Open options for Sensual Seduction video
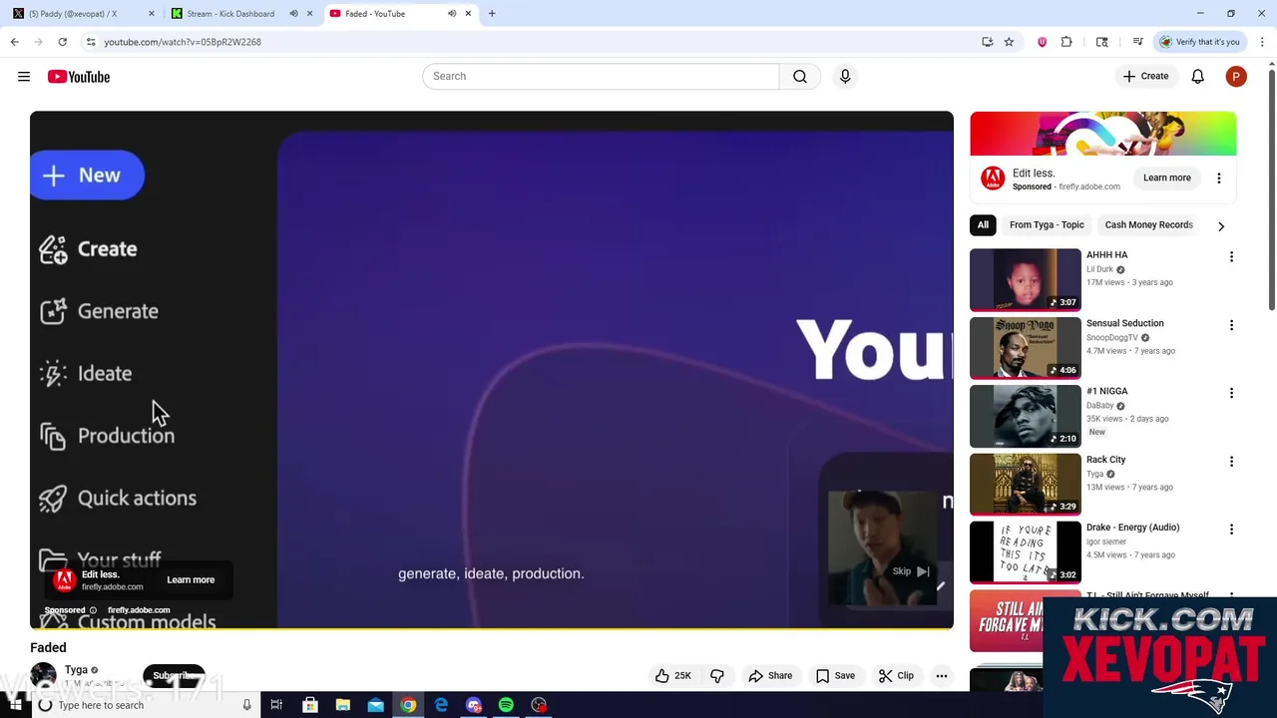 click(1231, 325)
